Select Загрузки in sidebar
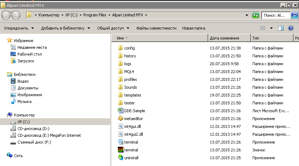This screenshot has width=299, height=166. 26,61
